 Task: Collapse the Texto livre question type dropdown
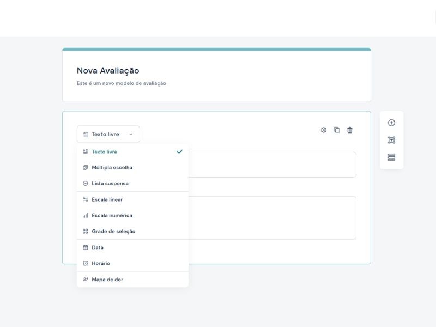[108, 135]
